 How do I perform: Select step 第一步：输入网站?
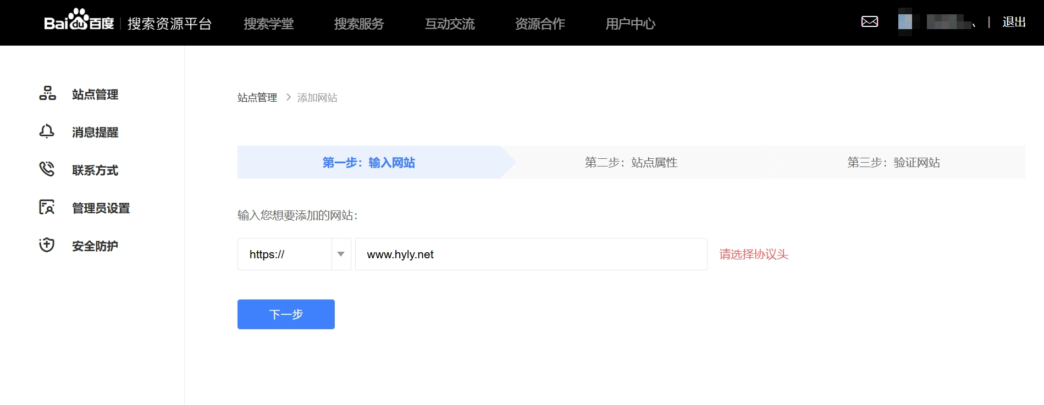tap(369, 162)
